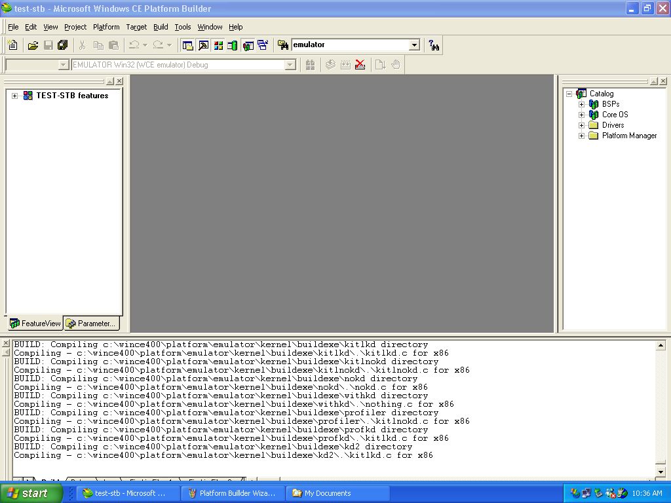The width and height of the screenshot is (671, 503).
Task: Click the Find in Files binoculars icon
Action: click(283, 45)
